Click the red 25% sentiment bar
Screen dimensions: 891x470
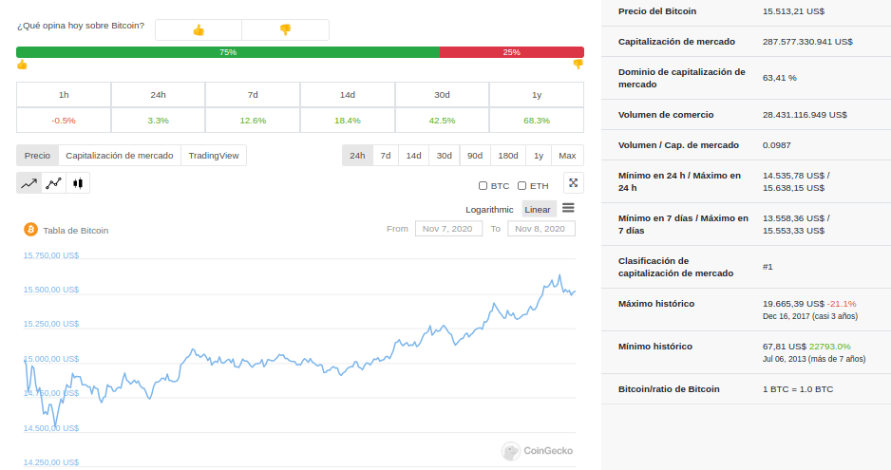511,52
